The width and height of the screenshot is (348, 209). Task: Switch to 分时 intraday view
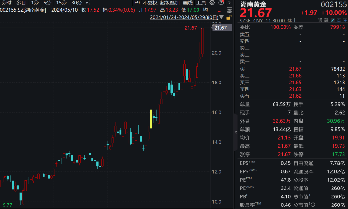[x=6, y=3]
